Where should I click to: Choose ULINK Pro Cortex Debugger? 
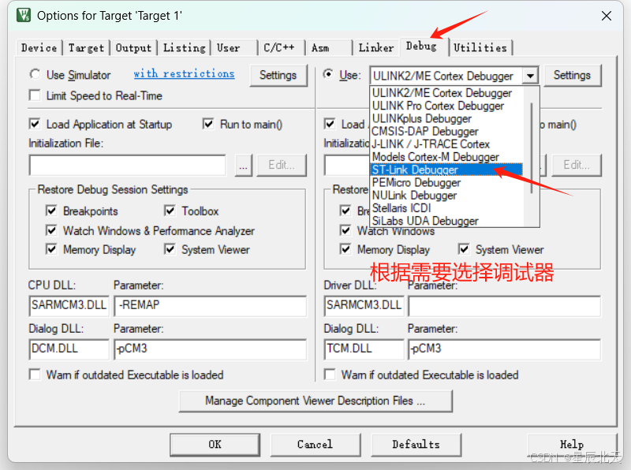pos(446,106)
